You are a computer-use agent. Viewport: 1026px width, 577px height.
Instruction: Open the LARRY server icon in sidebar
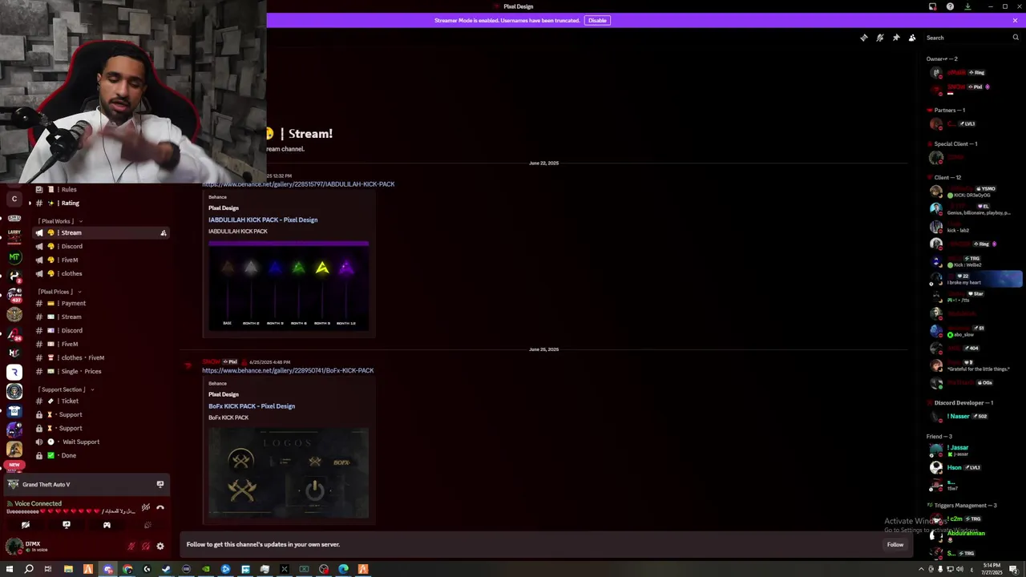click(x=14, y=236)
